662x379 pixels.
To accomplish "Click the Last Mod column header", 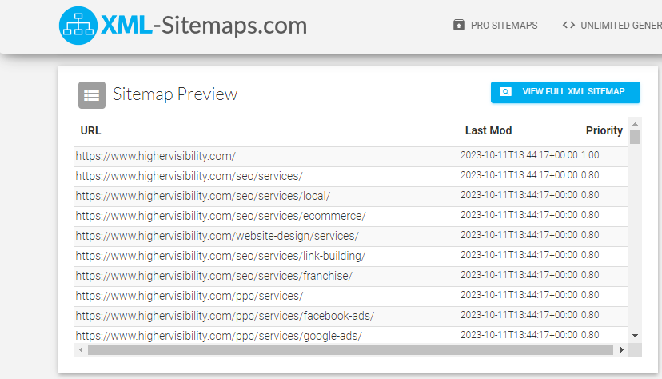I will pyautogui.click(x=489, y=130).
